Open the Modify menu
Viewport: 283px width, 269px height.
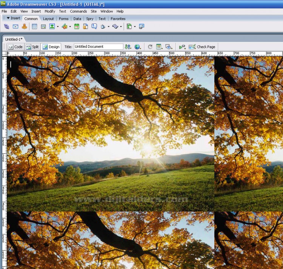click(50, 11)
